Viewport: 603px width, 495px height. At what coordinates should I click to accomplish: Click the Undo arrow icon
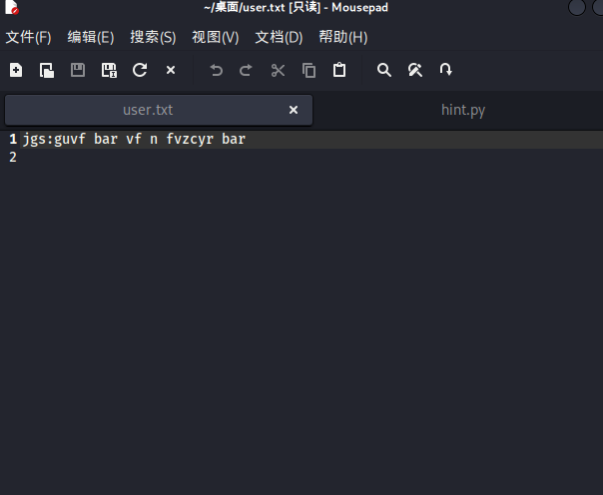(216, 70)
